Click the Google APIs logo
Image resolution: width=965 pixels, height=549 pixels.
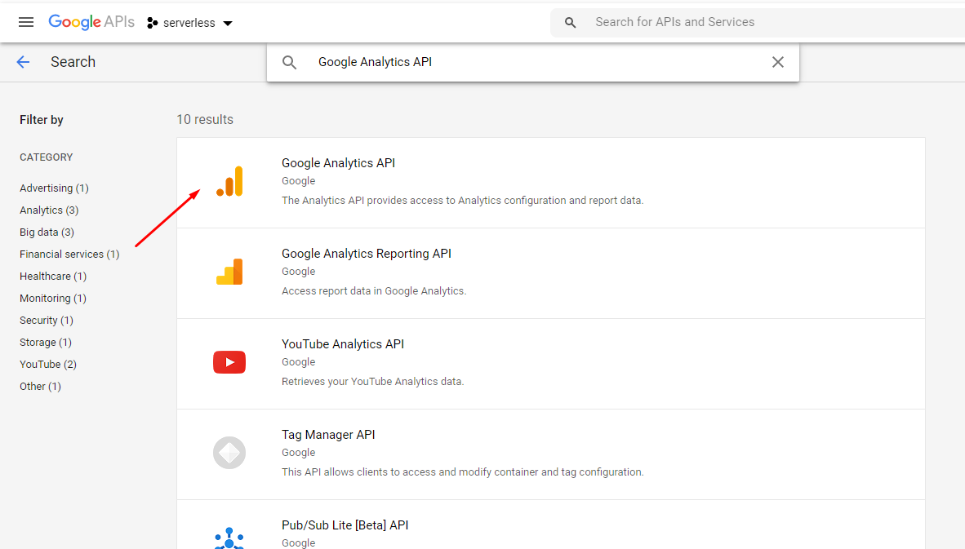[x=91, y=22]
